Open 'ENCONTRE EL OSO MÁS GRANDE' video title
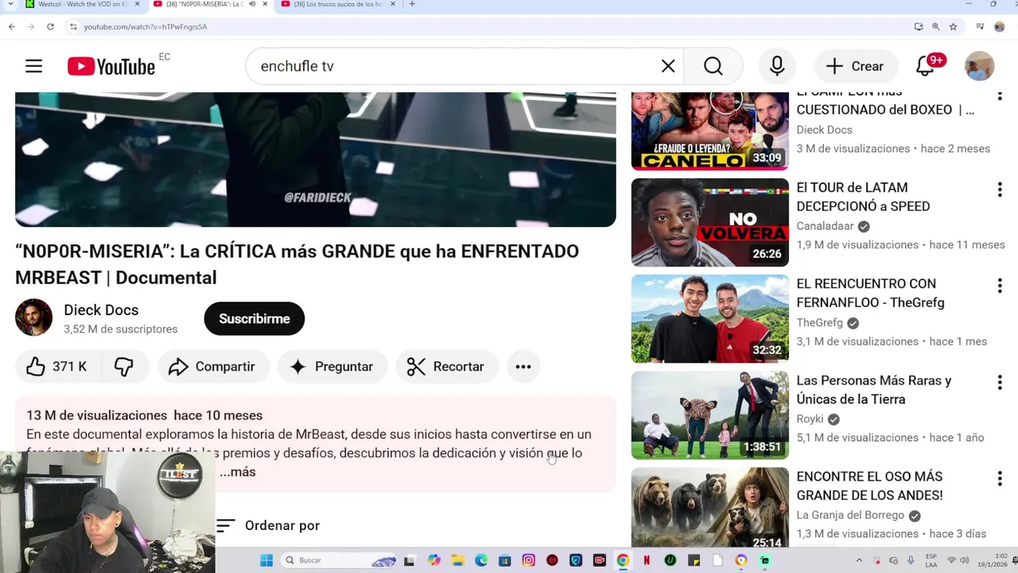The image size is (1018, 573). (869, 485)
